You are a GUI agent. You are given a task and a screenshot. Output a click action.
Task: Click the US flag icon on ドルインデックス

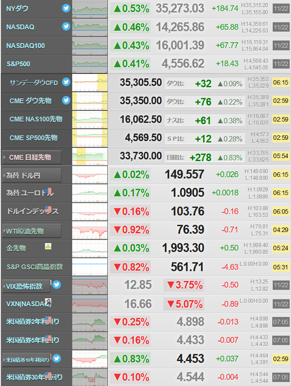coord(48,209)
